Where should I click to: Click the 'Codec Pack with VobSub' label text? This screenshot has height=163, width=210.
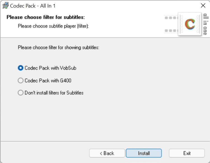(x=50, y=68)
